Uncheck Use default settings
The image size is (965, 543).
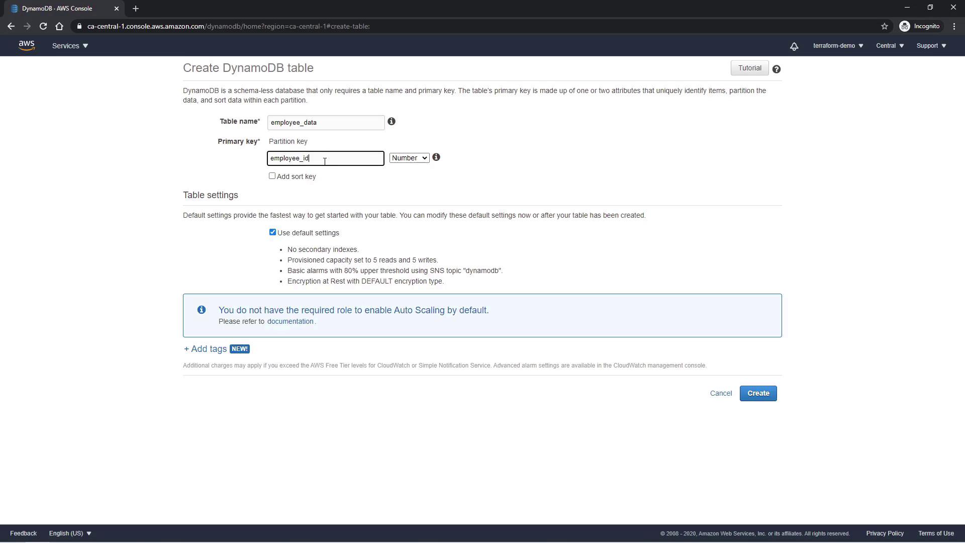tap(272, 232)
